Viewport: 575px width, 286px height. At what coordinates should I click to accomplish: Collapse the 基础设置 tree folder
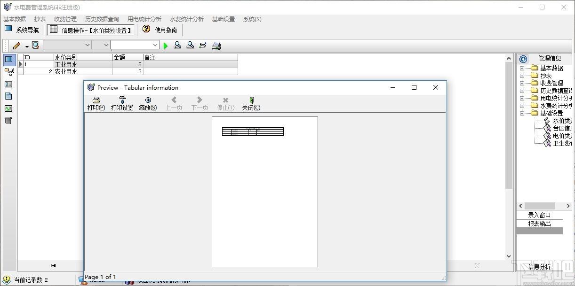[x=522, y=114]
